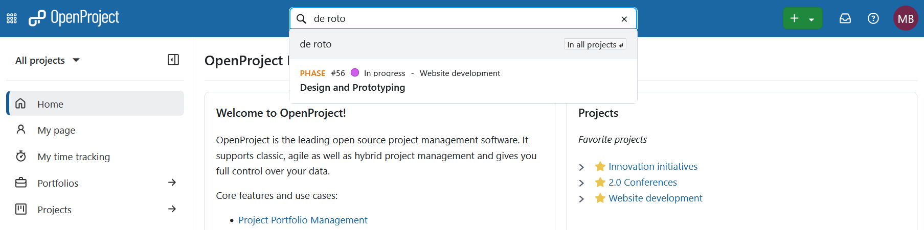Click the PHASE type label
This screenshot has width=924, height=230.
[312, 73]
